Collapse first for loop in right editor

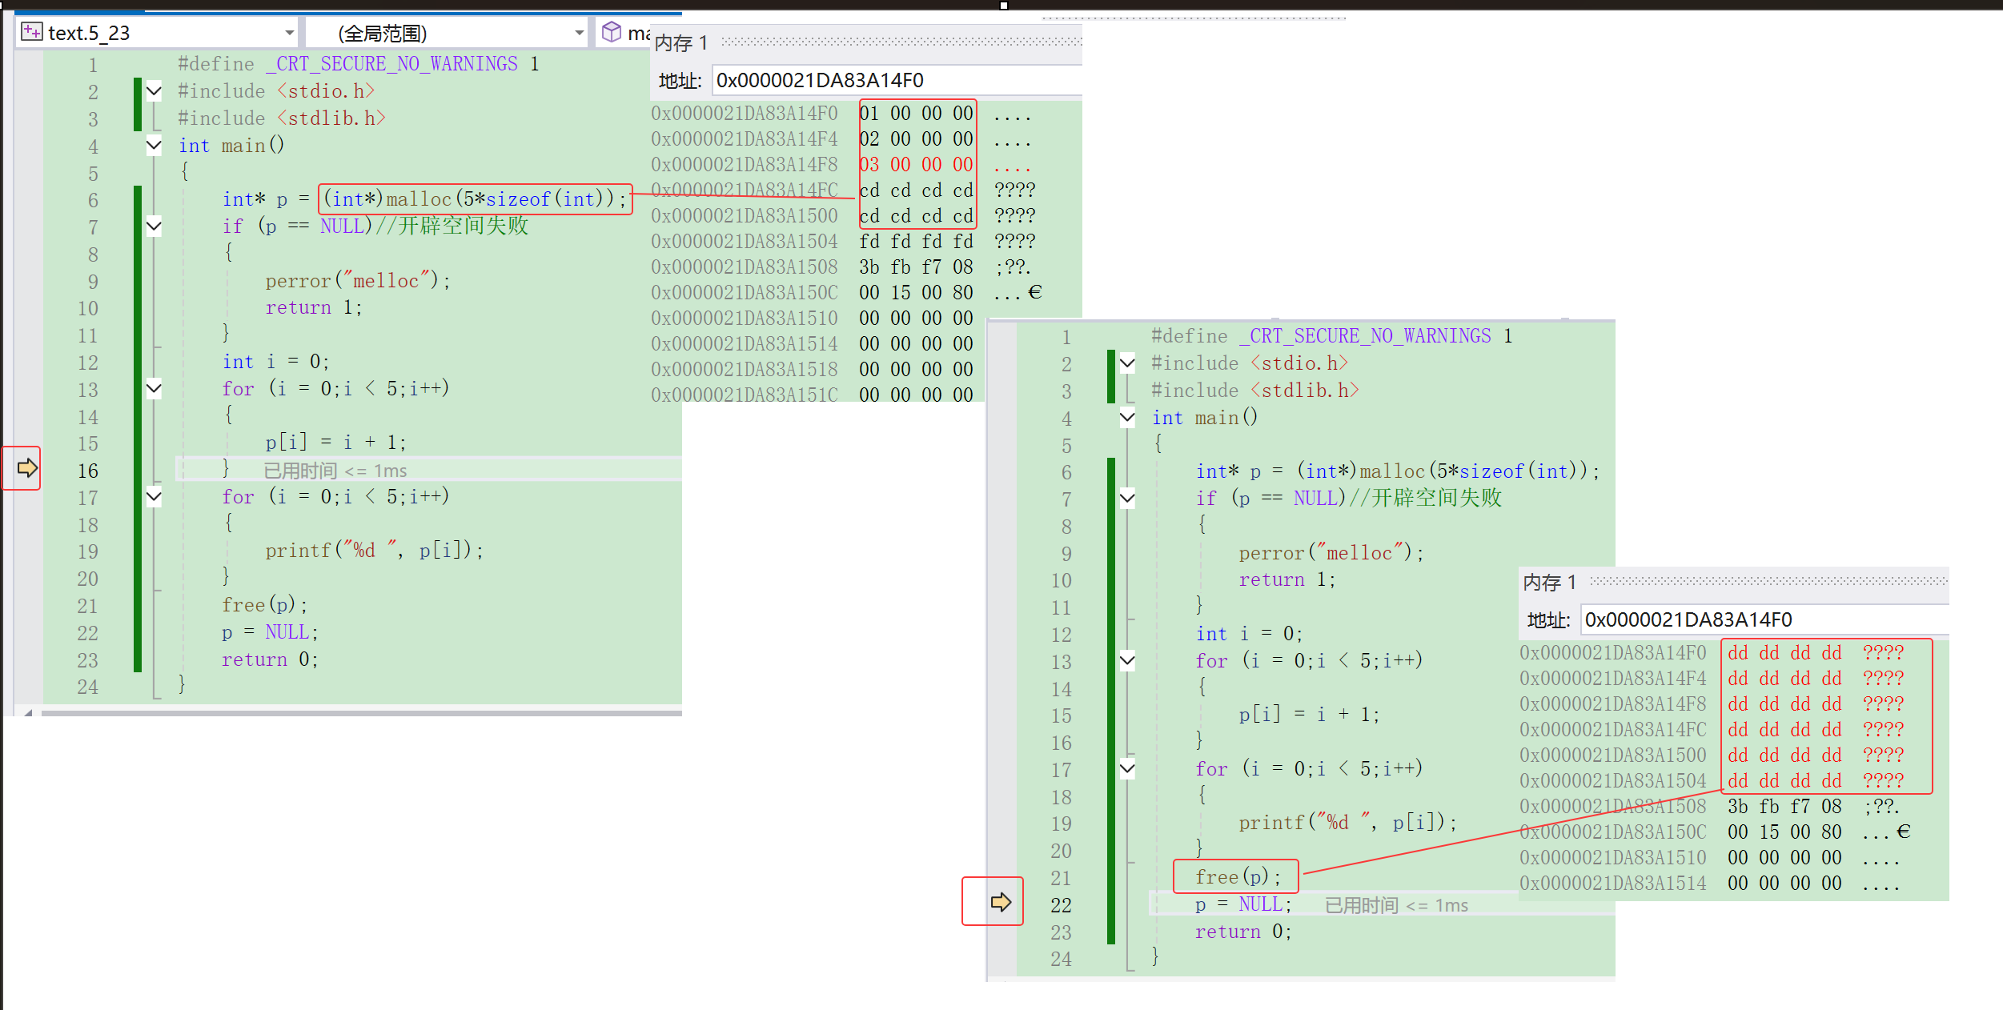[x=1127, y=661]
